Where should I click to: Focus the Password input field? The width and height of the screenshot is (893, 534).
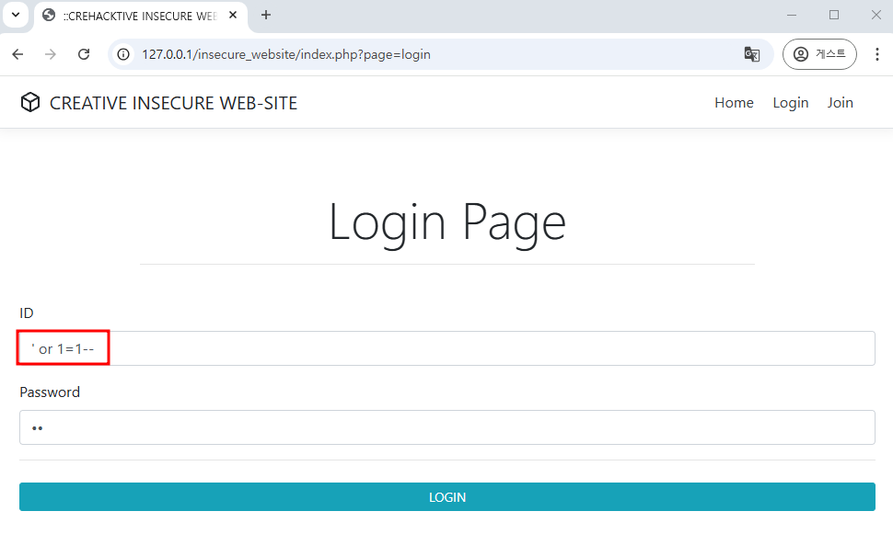pos(447,427)
